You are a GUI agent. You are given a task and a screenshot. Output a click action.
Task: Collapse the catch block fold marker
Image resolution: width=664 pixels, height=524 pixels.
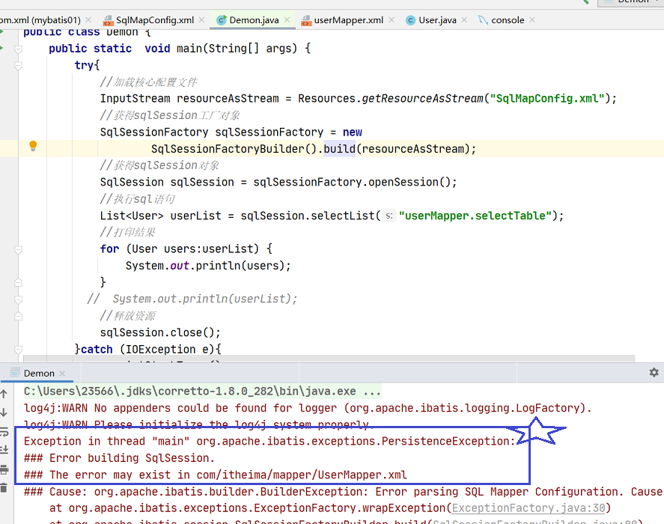(x=18, y=350)
